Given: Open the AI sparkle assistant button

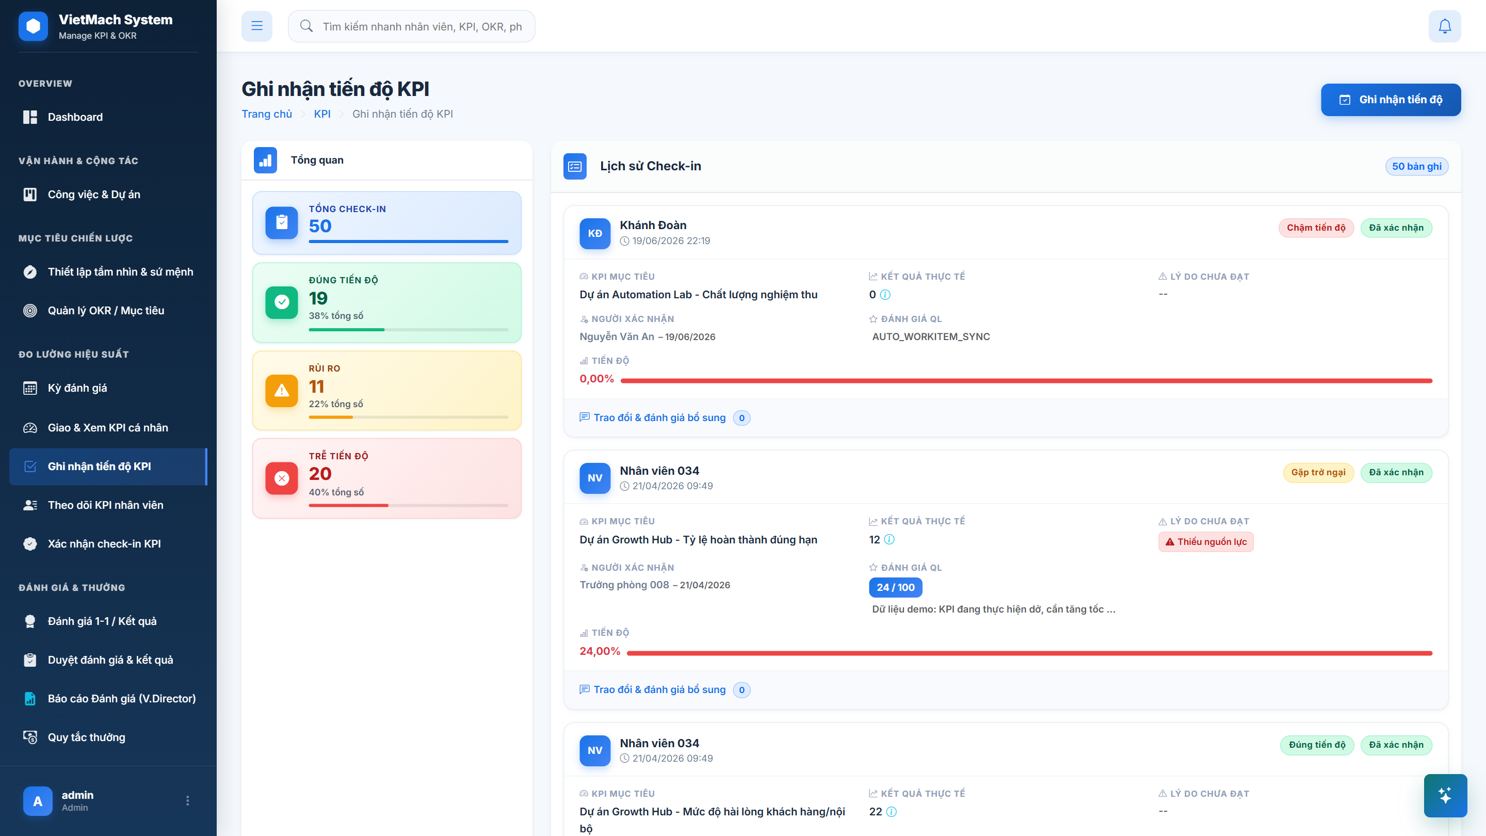Looking at the screenshot, I should [1445, 795].
